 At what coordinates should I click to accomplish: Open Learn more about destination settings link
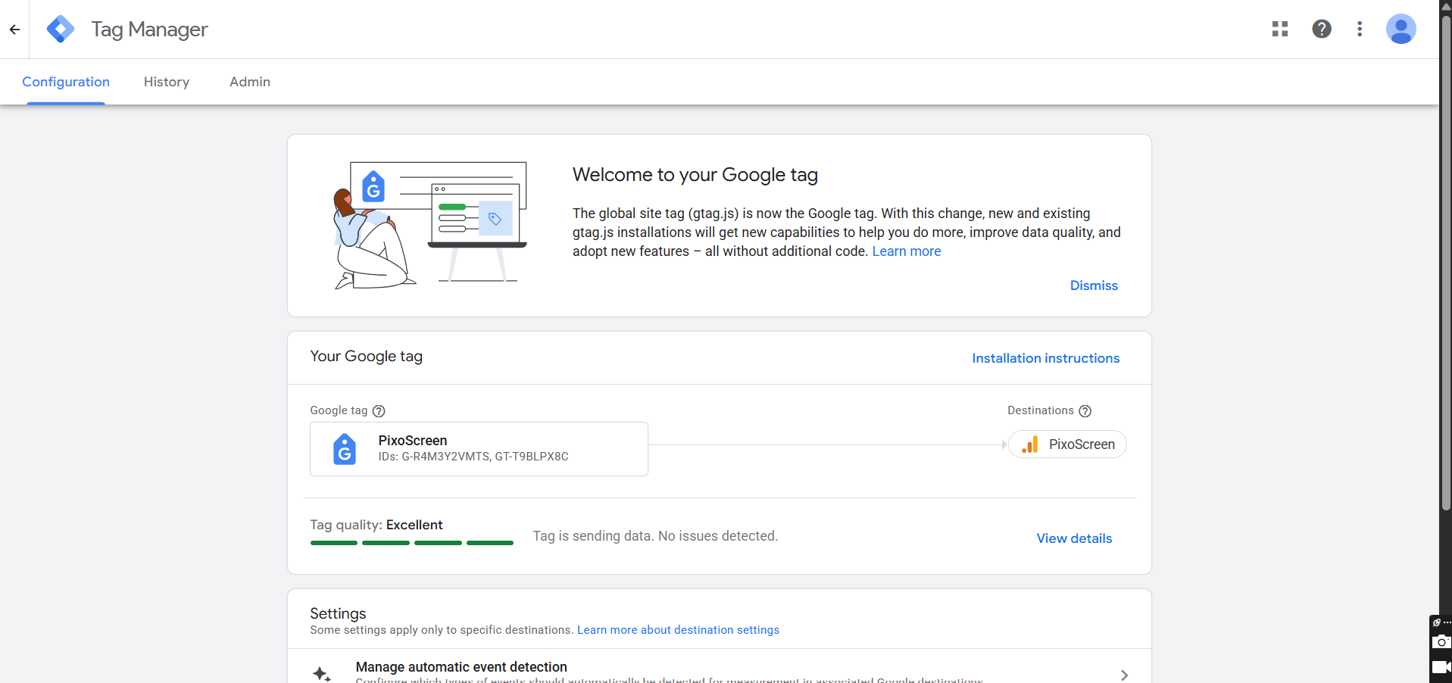click(x=678, y=630)
